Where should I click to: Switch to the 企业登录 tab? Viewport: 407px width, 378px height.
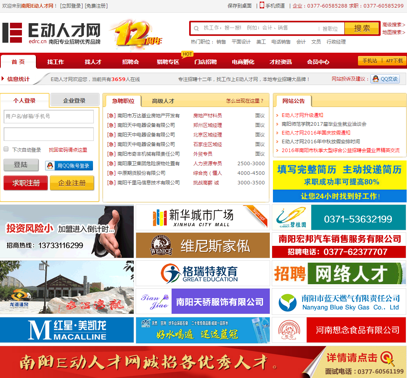(75, 101)
